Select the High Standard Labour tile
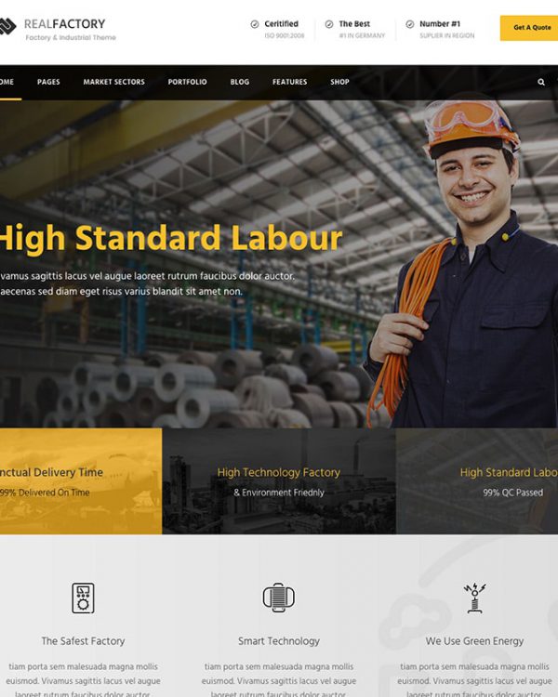558x697 pixels. click(477, 481)
